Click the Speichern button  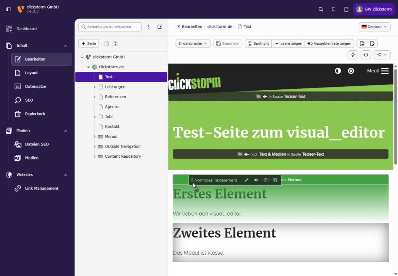pyautogui.click(x=228, y=44)
